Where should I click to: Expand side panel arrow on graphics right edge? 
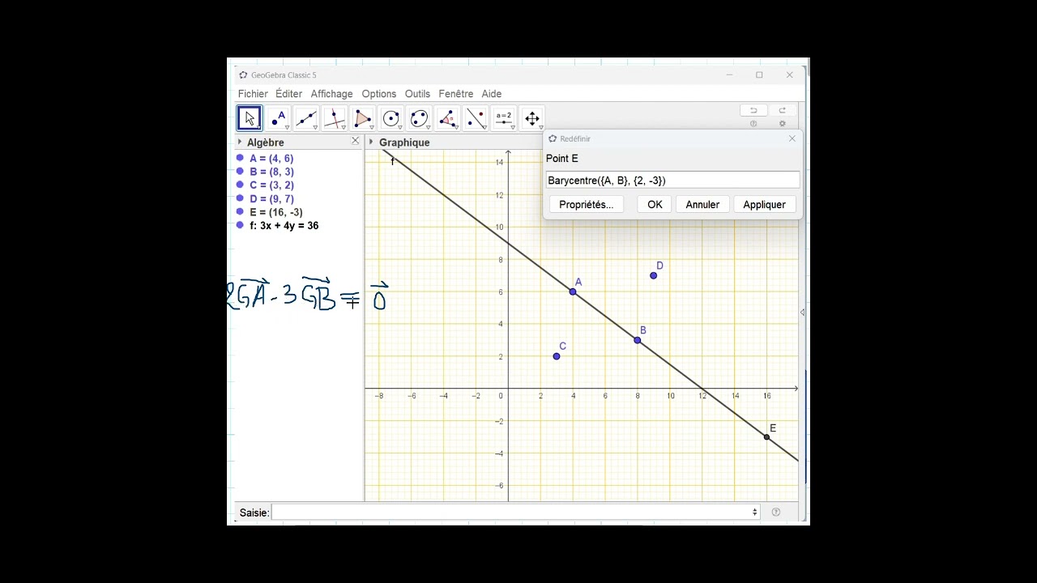802,312
